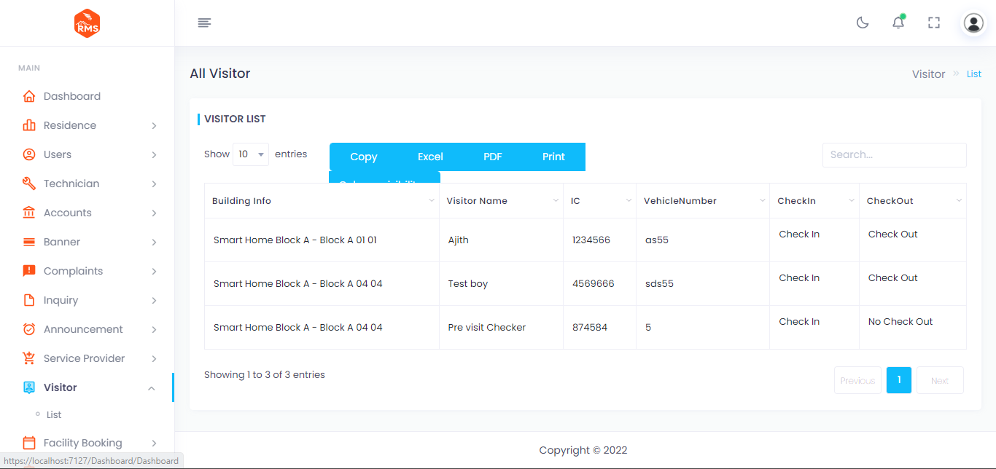Click the Banner card icon
This screenshot has height=469, width=996.
pos(29,242)
